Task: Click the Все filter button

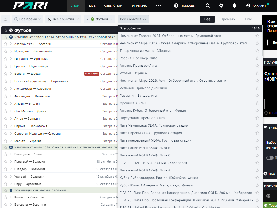Action: coord(207,19)
